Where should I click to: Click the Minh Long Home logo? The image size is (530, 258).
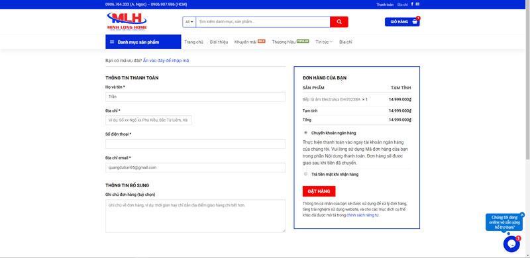127,21
